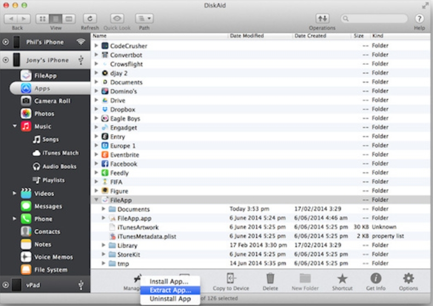433x306 pixels.
Task: Expand vPad device disclosure circle
Action: click(5, 285)
